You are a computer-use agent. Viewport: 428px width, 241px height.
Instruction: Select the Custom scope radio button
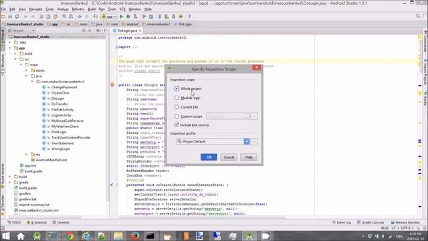(177, 116)
